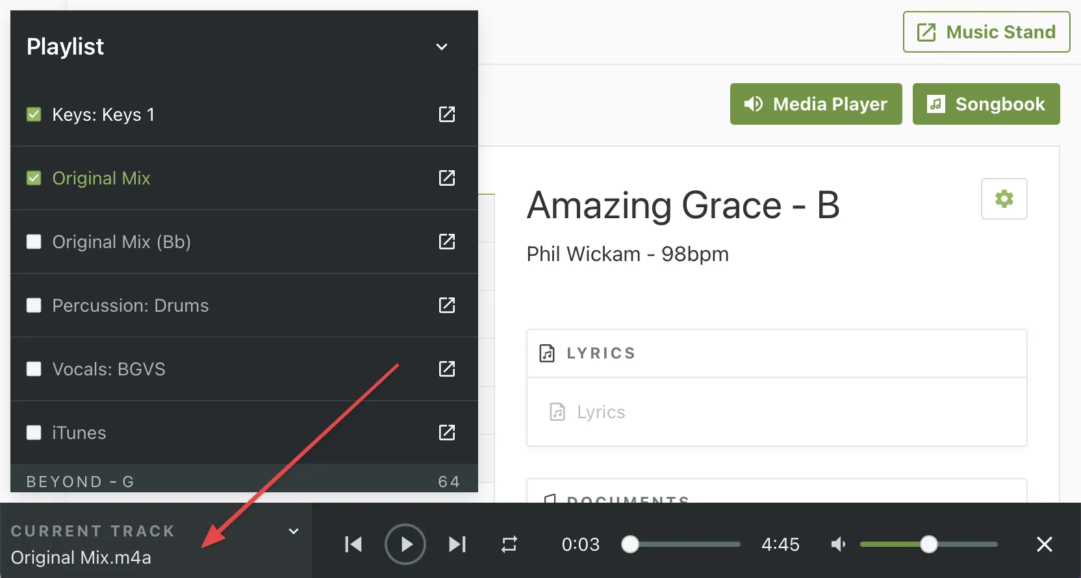This screenshot has width=1081, height=578.
Task: Open iTunes track in external window
Action: point(447,433)
